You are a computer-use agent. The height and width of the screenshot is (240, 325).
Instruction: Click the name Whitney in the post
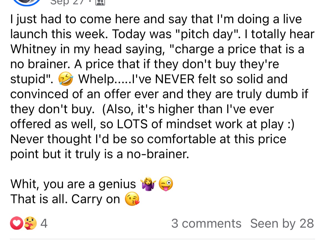[33, 49]
